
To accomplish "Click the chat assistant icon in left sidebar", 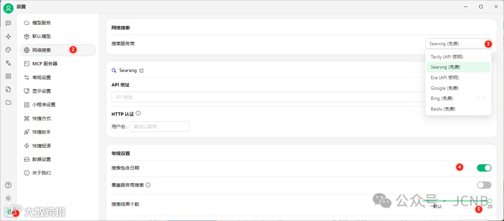I will click(x=8, y=23).
